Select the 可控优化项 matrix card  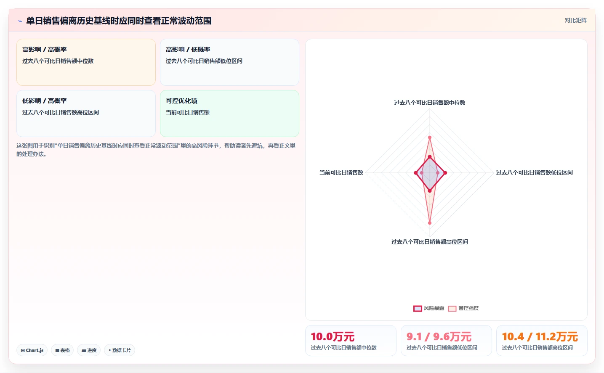pos(229,114)
